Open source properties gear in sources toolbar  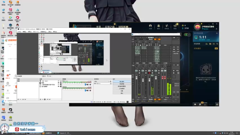pos(45,99)
